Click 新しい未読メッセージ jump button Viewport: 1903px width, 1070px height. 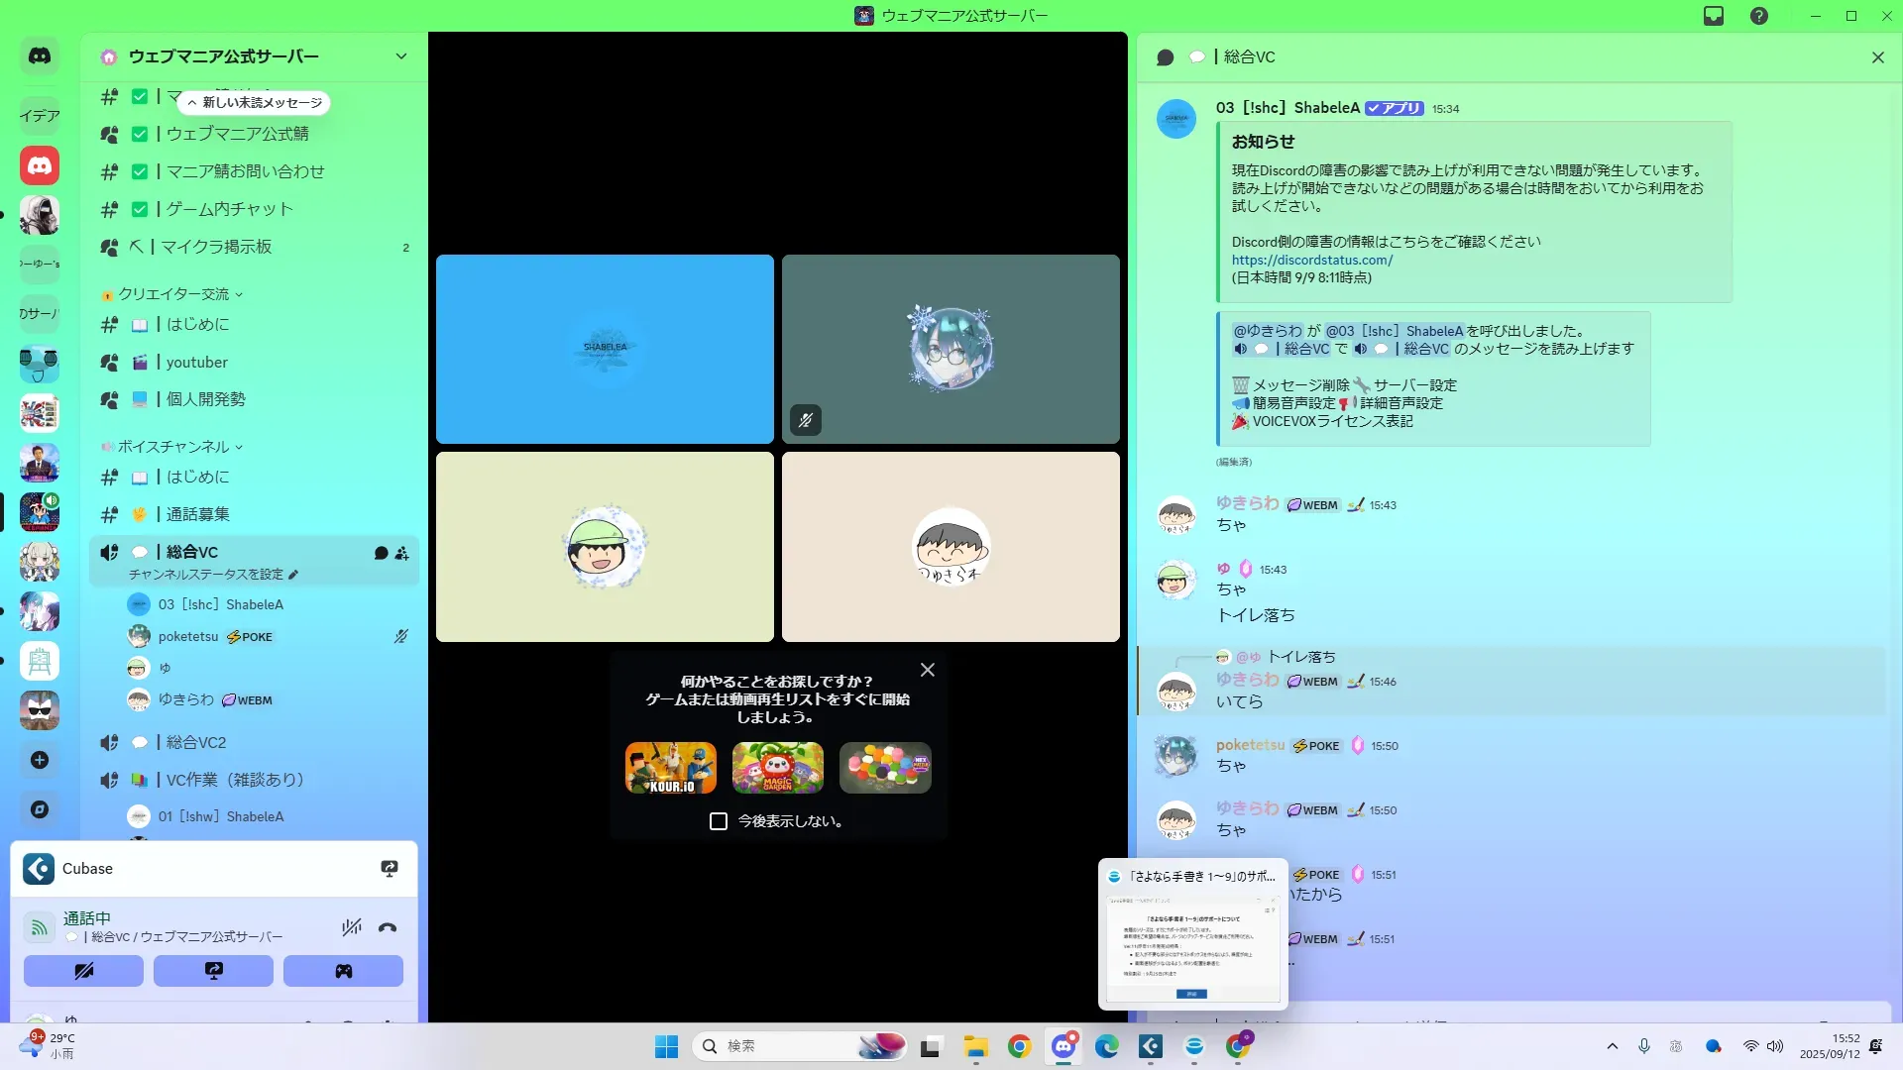pyautogui.click(x=255, y=102)
